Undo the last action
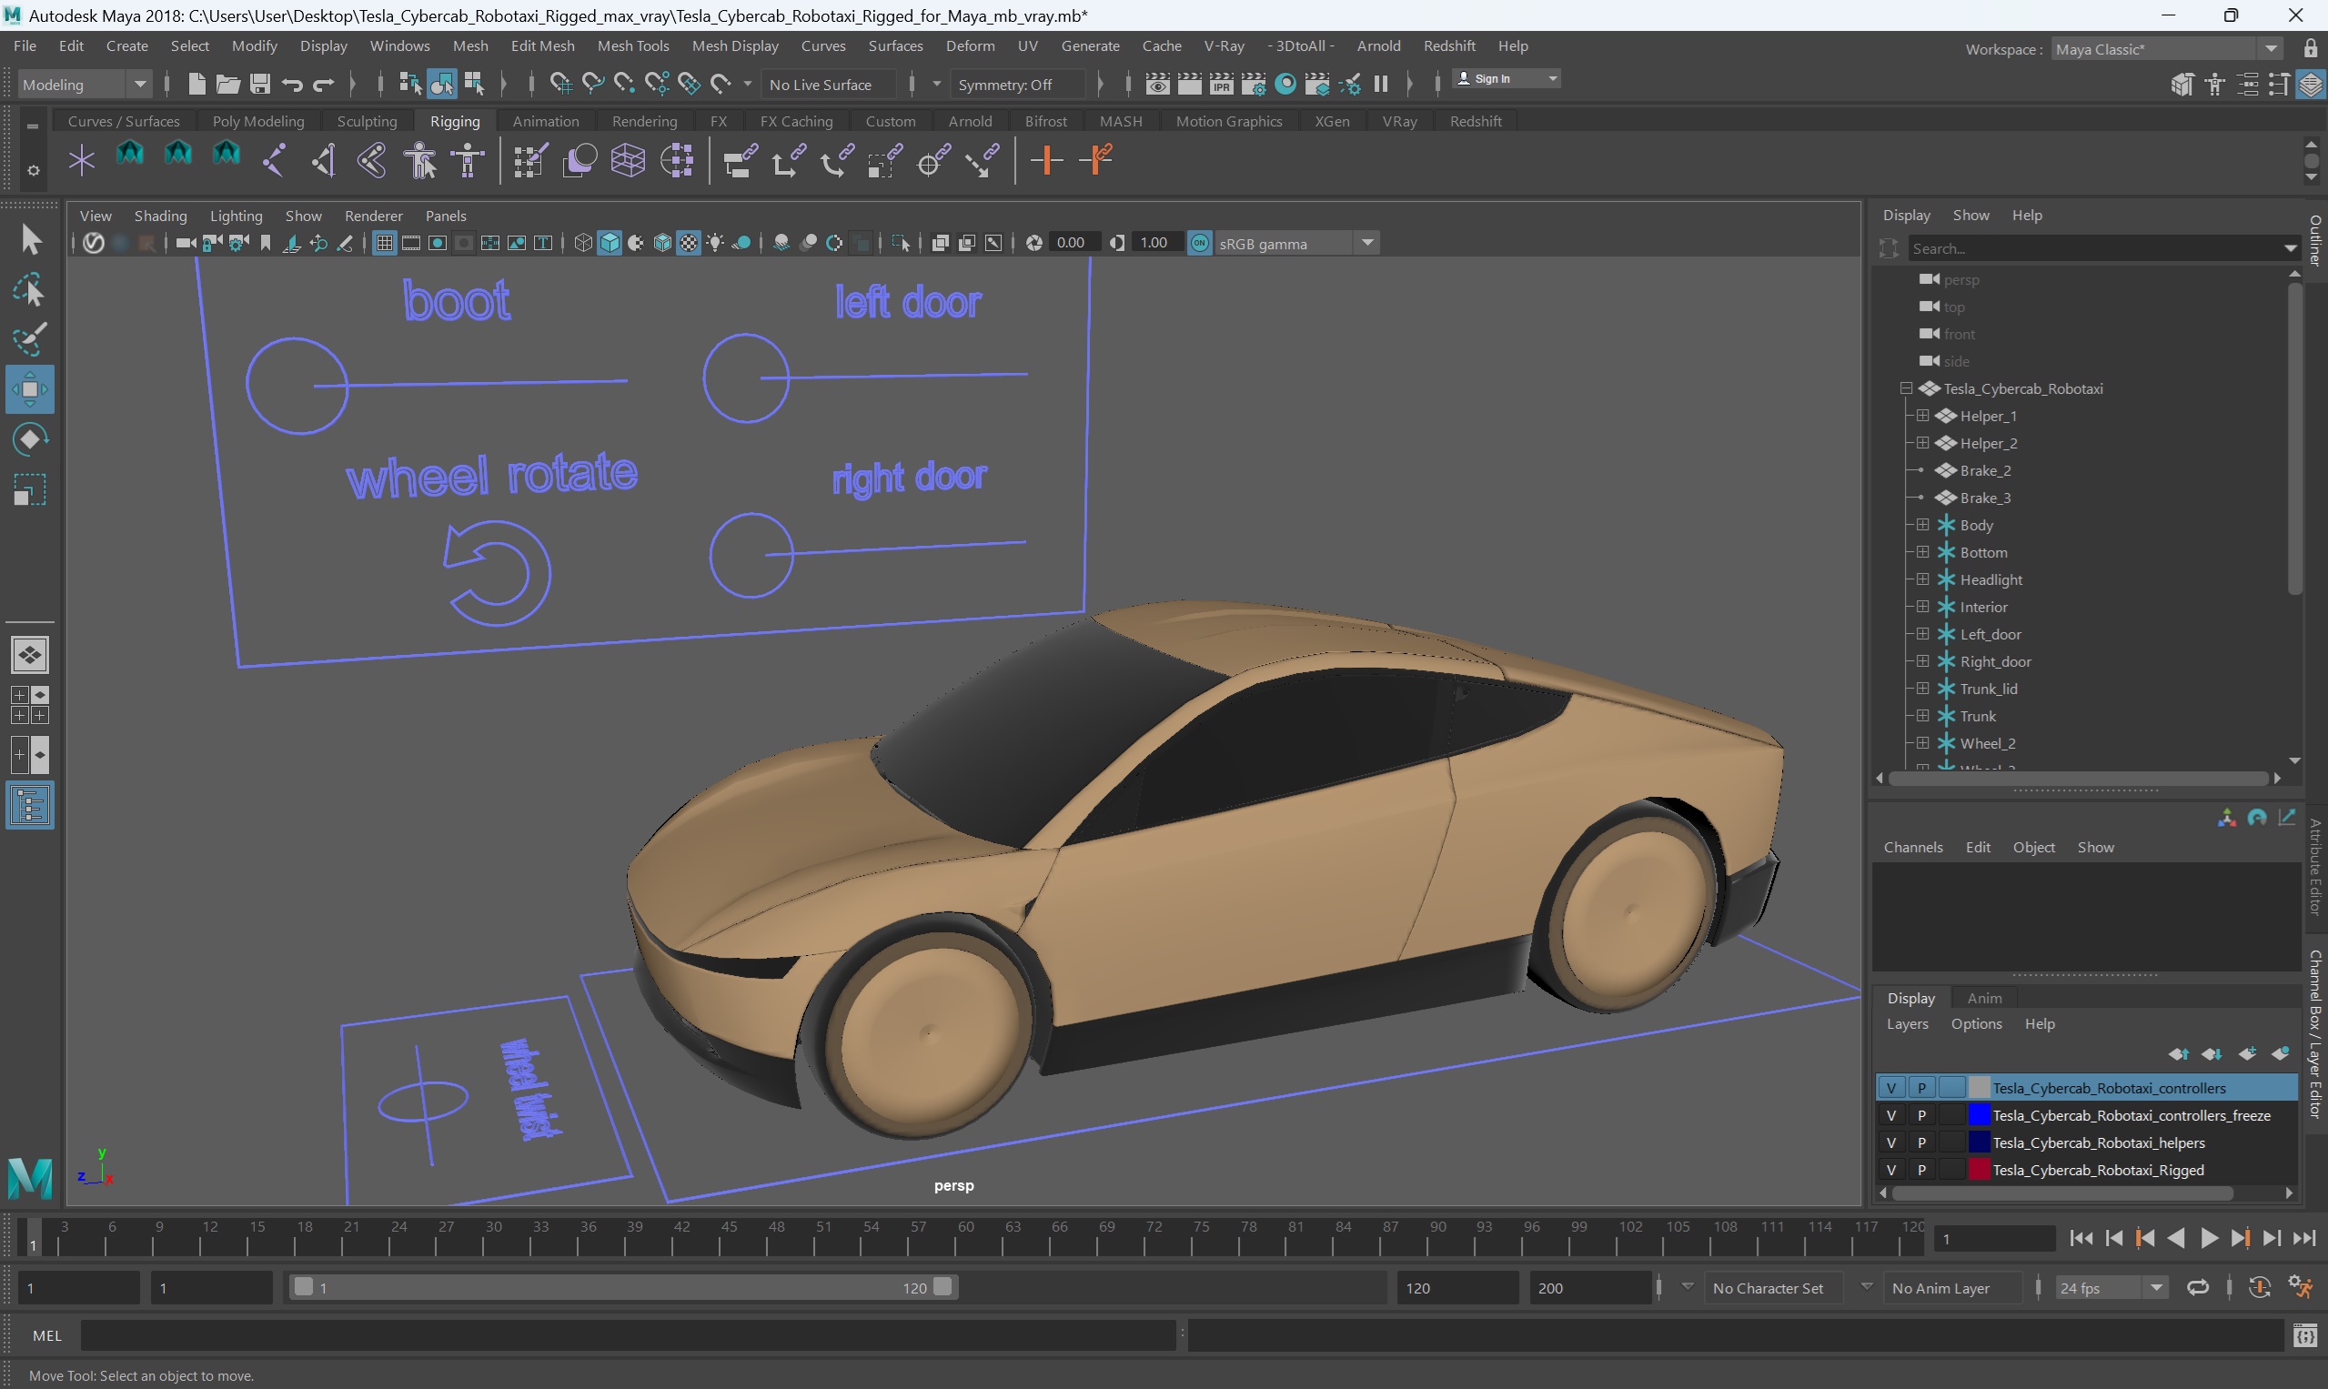2328x1389 pixels. tap(292, 85)
